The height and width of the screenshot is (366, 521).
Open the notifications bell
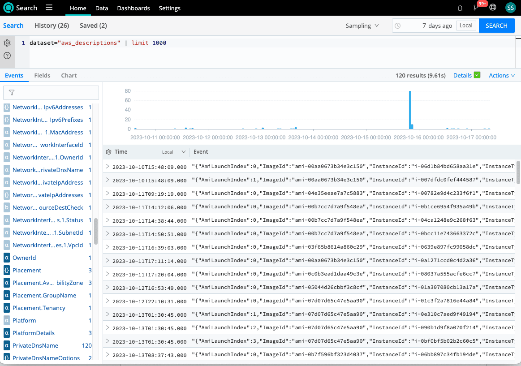(460, 8)
